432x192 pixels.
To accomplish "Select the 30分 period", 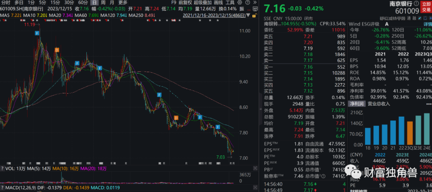I will click(x=69, y=2).
